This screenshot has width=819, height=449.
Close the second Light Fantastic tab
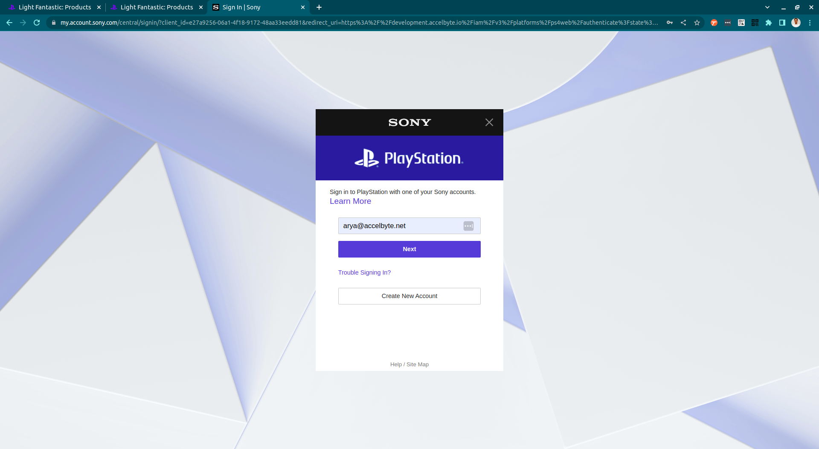201,7
